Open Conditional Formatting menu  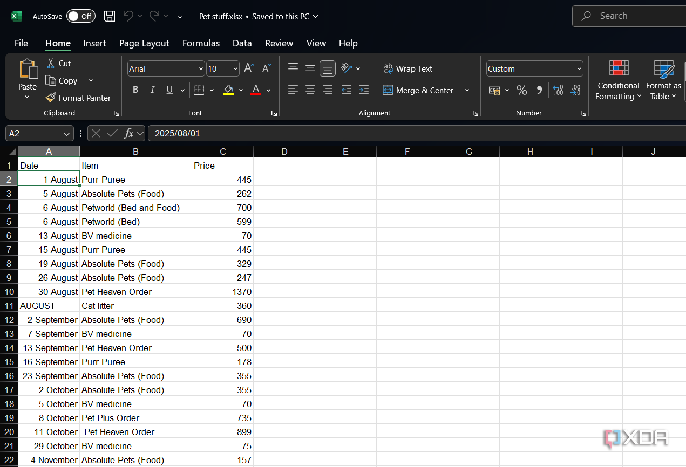(619, 80)
